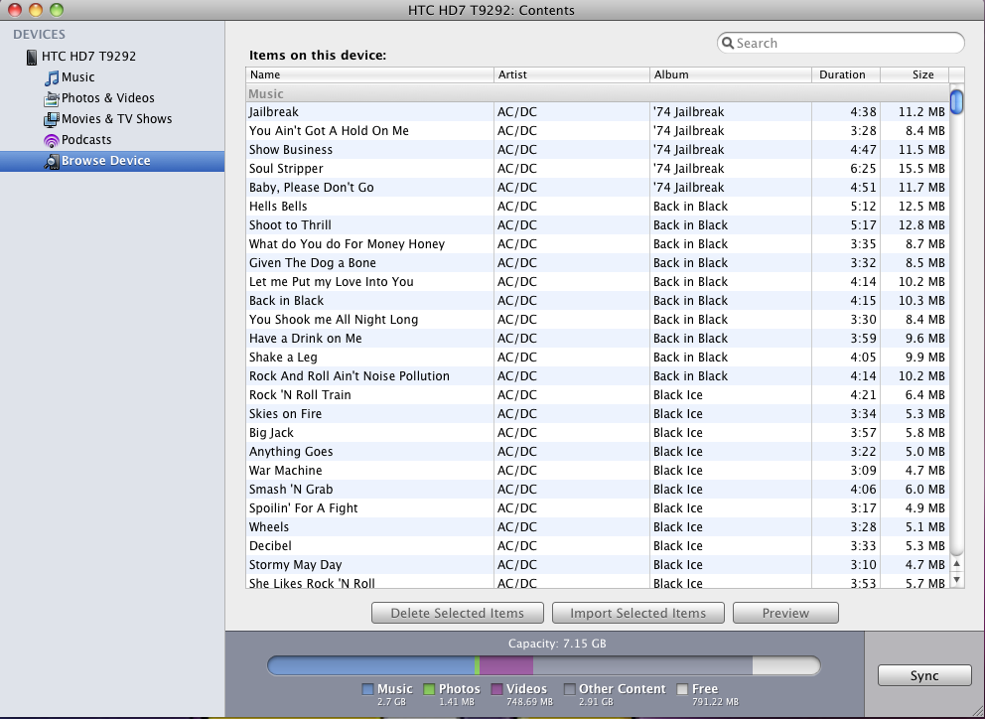Image resolution: width=985 pixels, height=719 pixels.
Task: Open the Podcasts section
Action: click(86, 139)
